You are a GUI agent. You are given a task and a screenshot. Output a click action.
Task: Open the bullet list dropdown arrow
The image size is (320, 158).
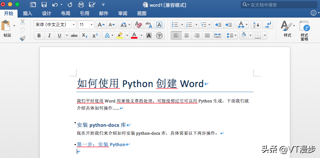(x=182, y=25)
